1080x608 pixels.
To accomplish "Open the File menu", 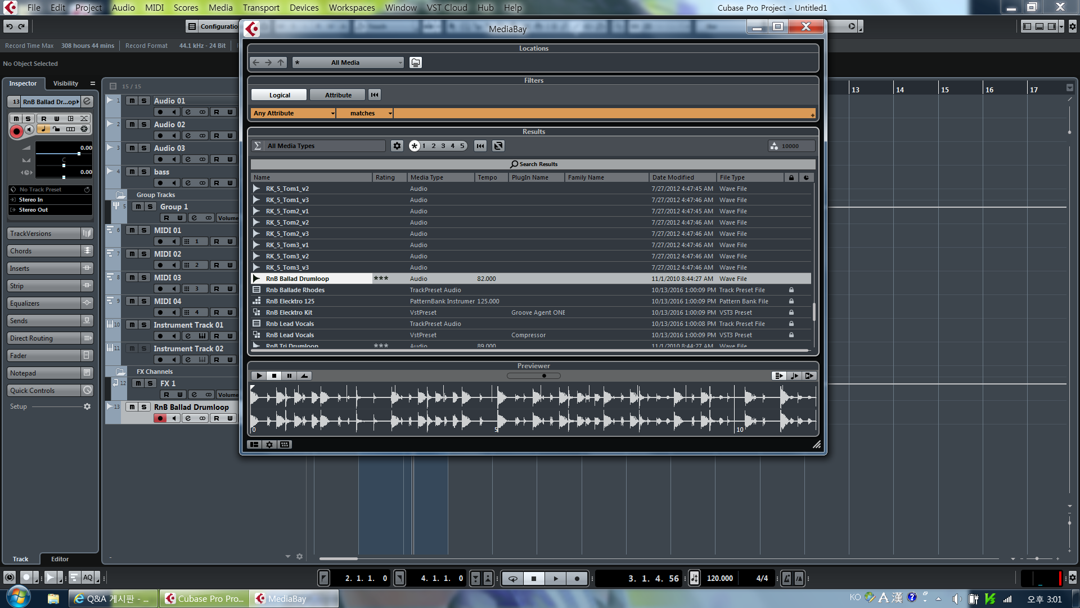I will 34,8.
